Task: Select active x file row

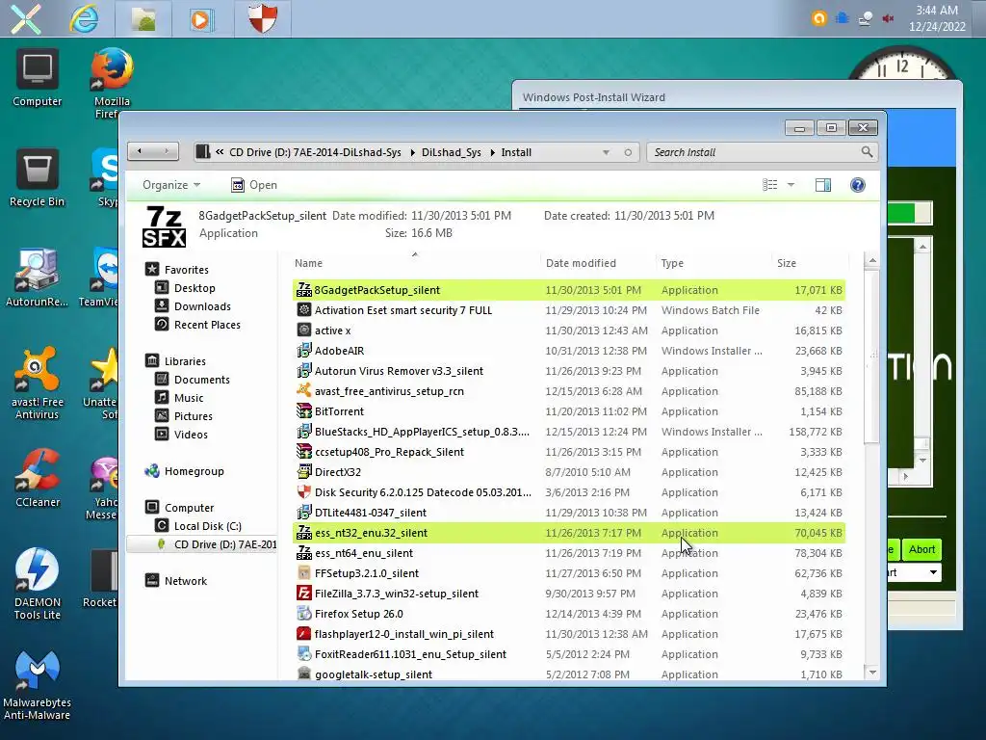Action: 568,330
